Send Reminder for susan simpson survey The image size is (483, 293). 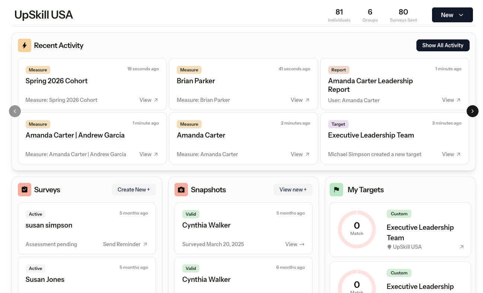coord(125,244)
